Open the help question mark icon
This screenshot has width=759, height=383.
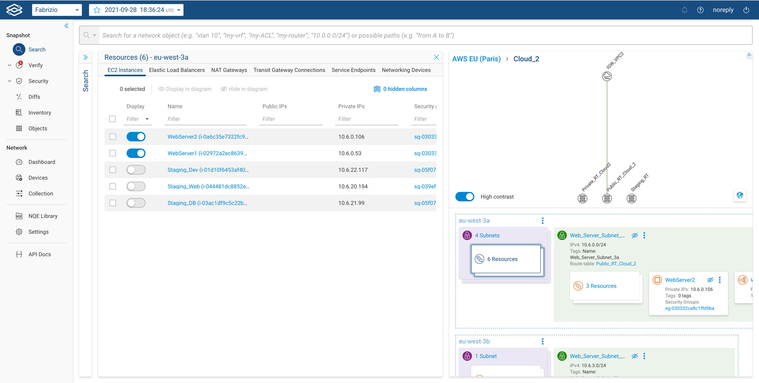tap(700, 10)
